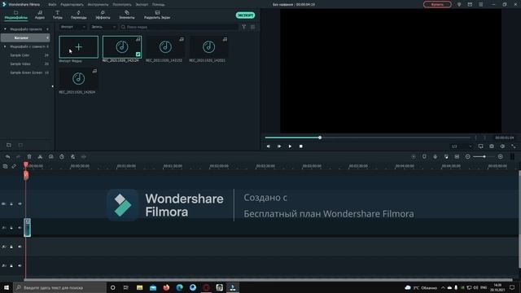Filter media with the funnel icon
The width and height of the screenshot is (521, 293).
click(244, 27)
